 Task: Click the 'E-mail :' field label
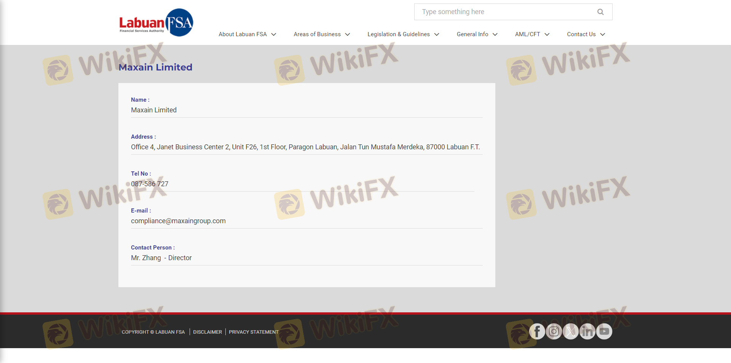141,211
